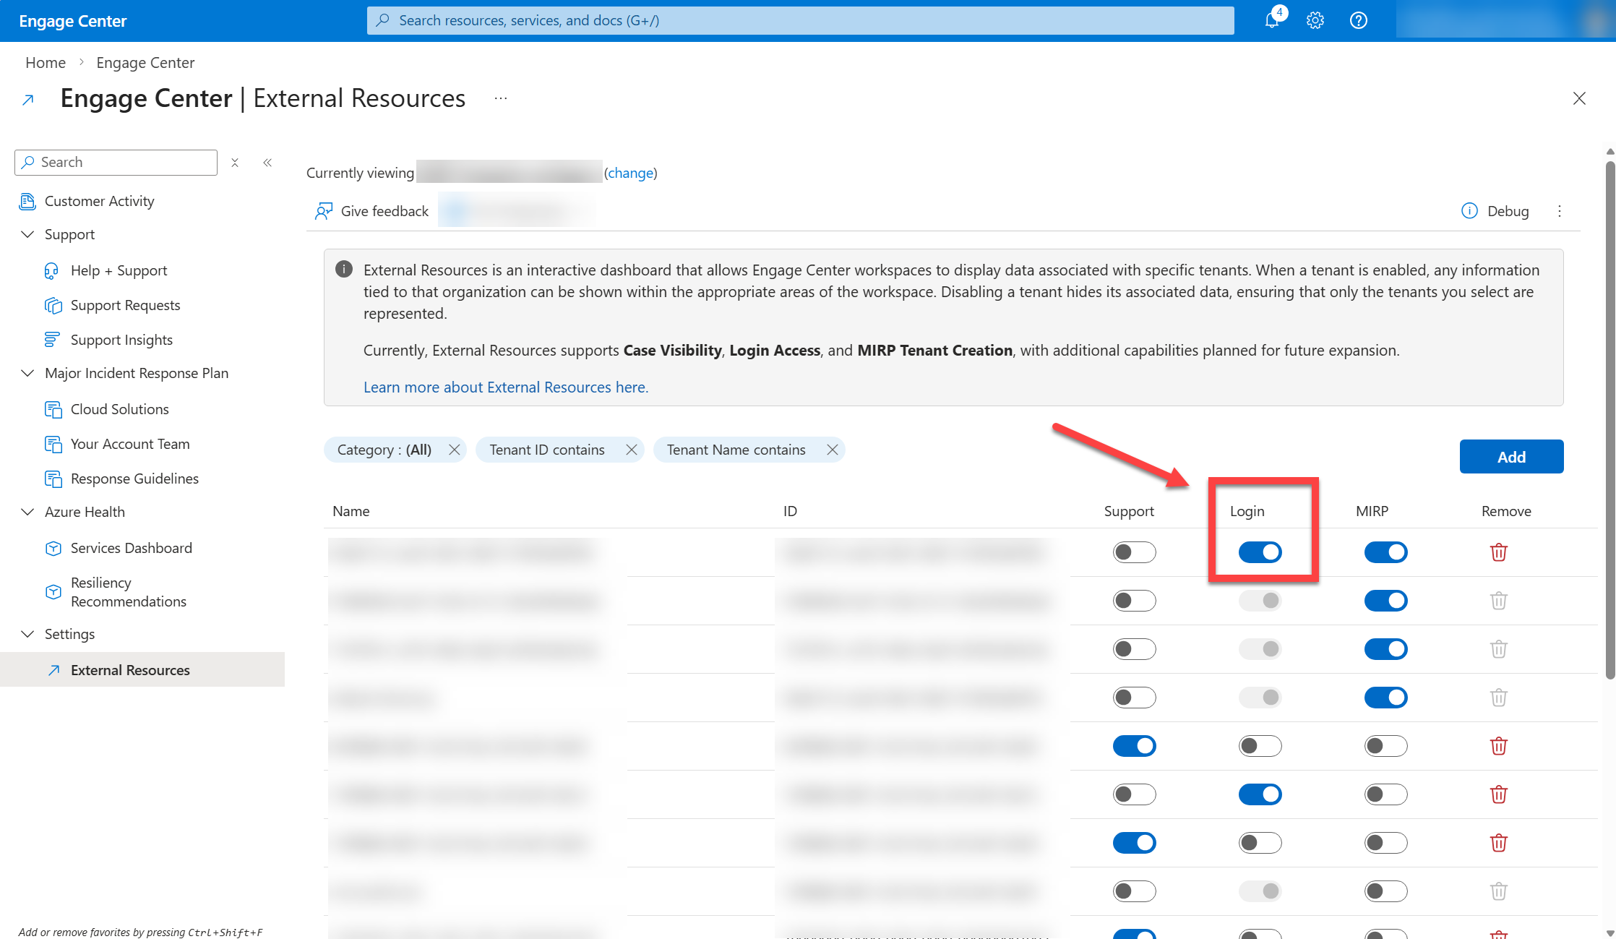
Task: Open the Tenant Name contains filter
Action: [736, 450]
